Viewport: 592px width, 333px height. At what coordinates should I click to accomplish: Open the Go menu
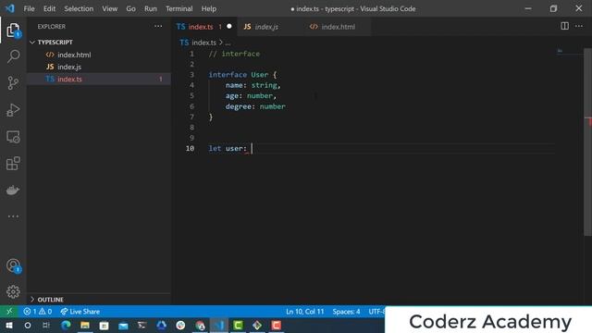[x=130, y=8]
